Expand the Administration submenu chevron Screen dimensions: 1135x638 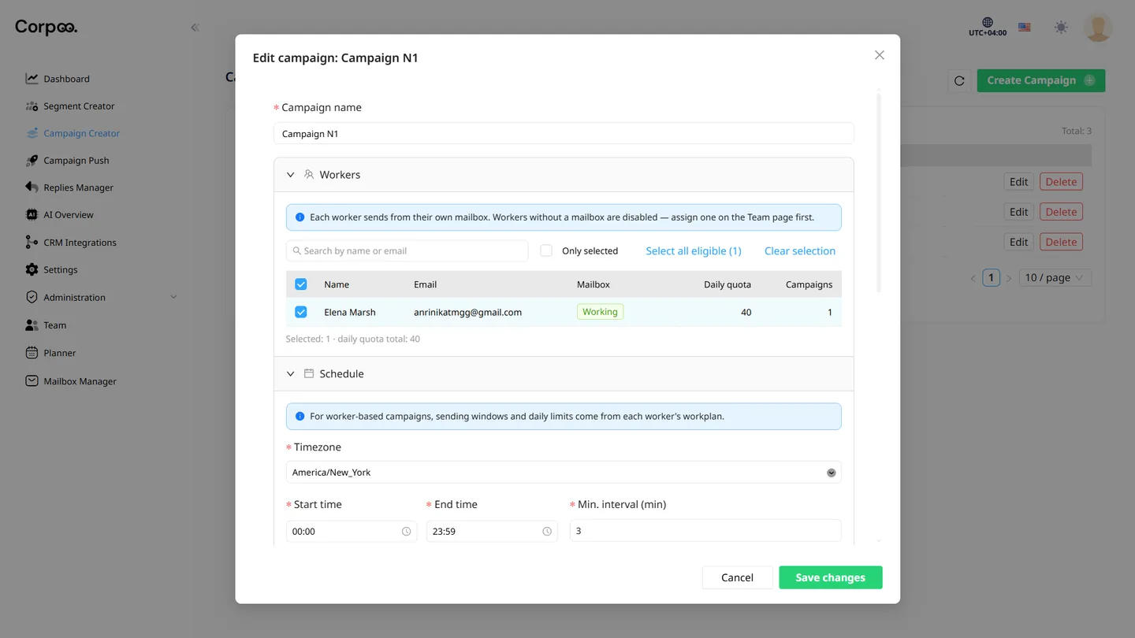[x=173, y=297]
